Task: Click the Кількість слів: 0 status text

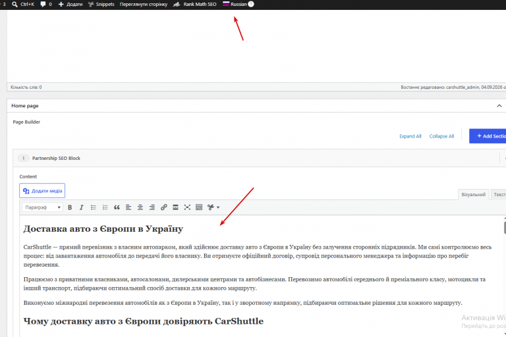Action: (x=26, y=87)
